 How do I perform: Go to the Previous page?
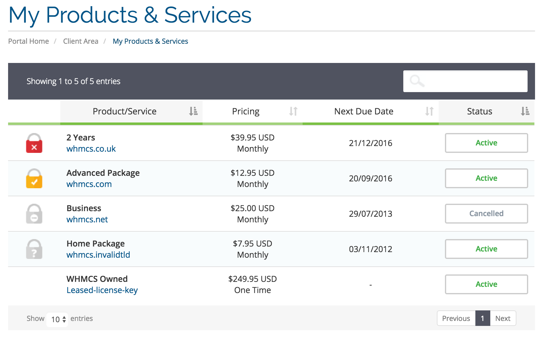pos(456,318)
